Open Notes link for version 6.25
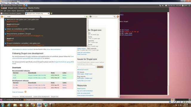Image resolution: width=191 pixels, height=107 pixels. (x=64, y=78)
